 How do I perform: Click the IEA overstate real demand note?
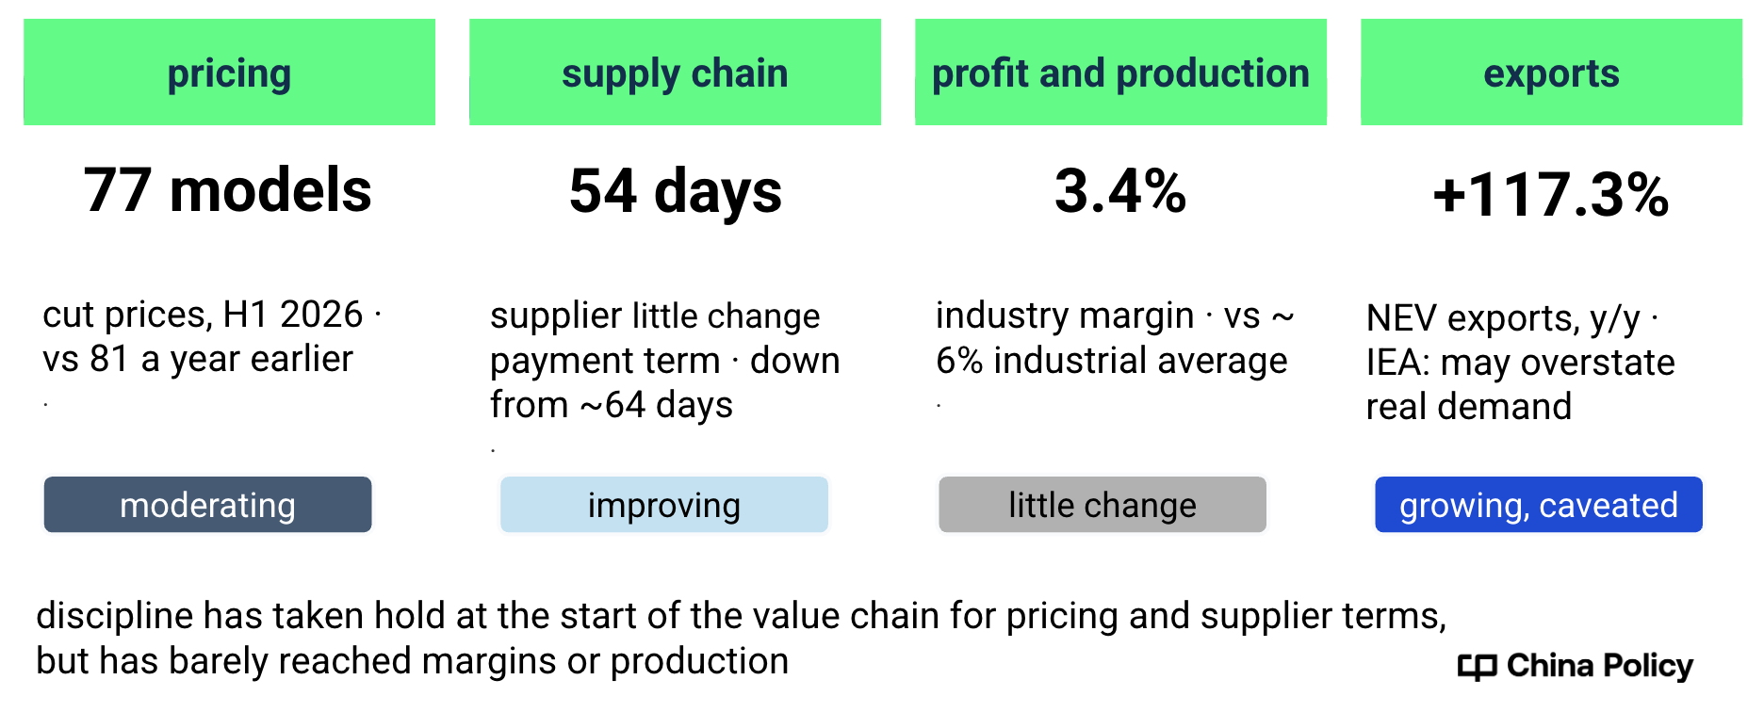coord(1520,384)
